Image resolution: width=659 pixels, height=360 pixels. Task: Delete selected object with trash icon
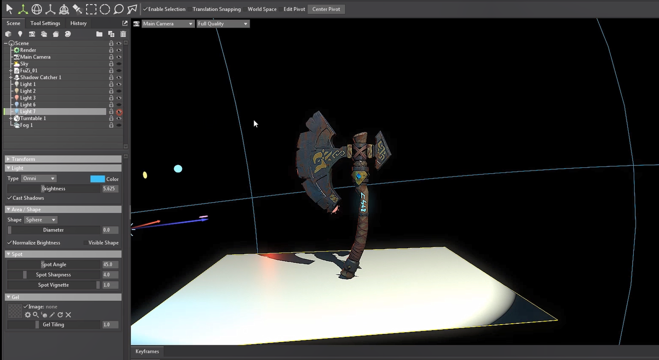123,34
